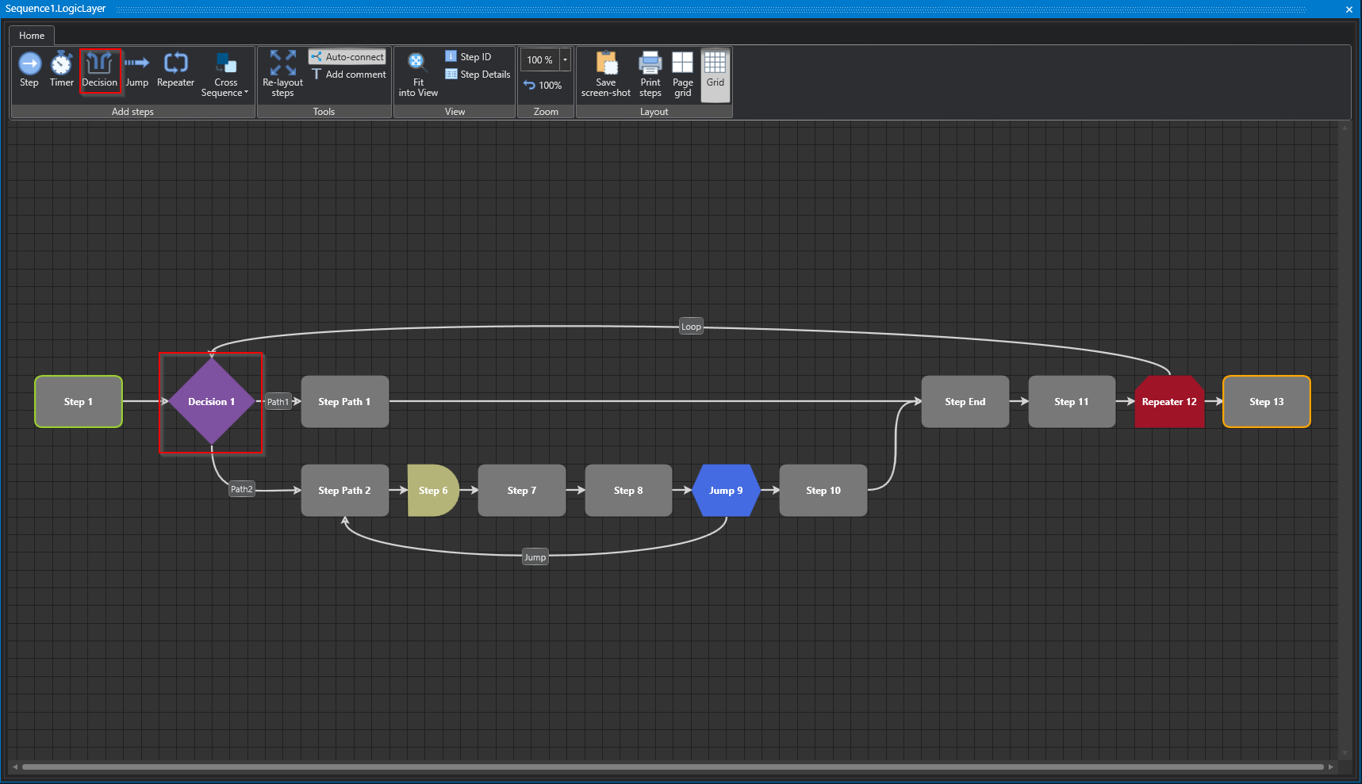
Task: Click horizontal scrollbar right arrow
Action: coord(1331,767)
